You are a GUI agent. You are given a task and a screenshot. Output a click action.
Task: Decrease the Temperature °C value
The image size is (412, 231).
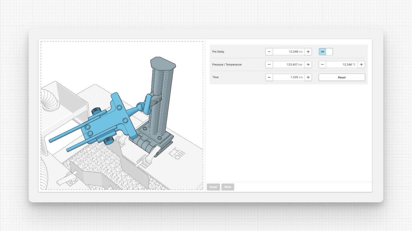click(x=322, y=65)
